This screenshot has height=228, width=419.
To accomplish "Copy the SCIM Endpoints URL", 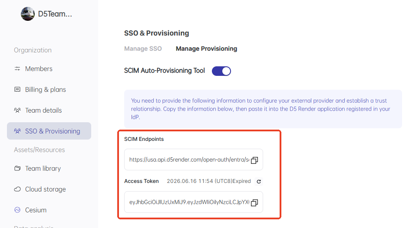I will [254, 160].
